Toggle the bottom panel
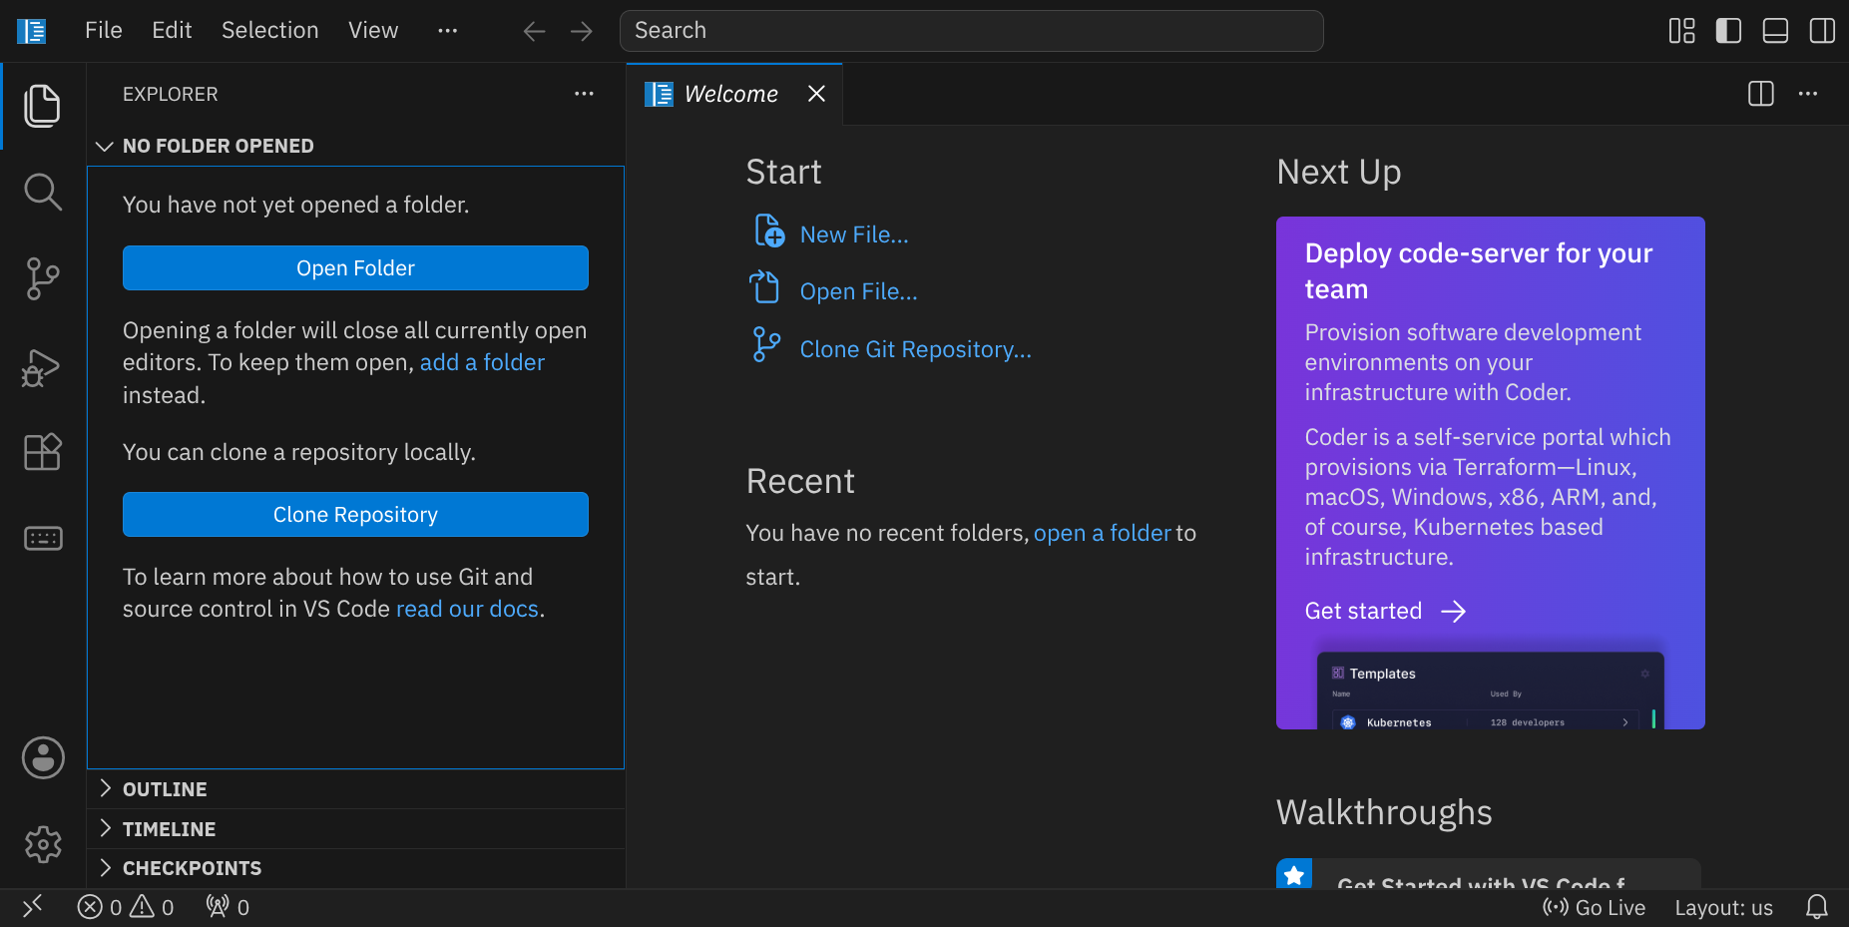 point(1775,31)
